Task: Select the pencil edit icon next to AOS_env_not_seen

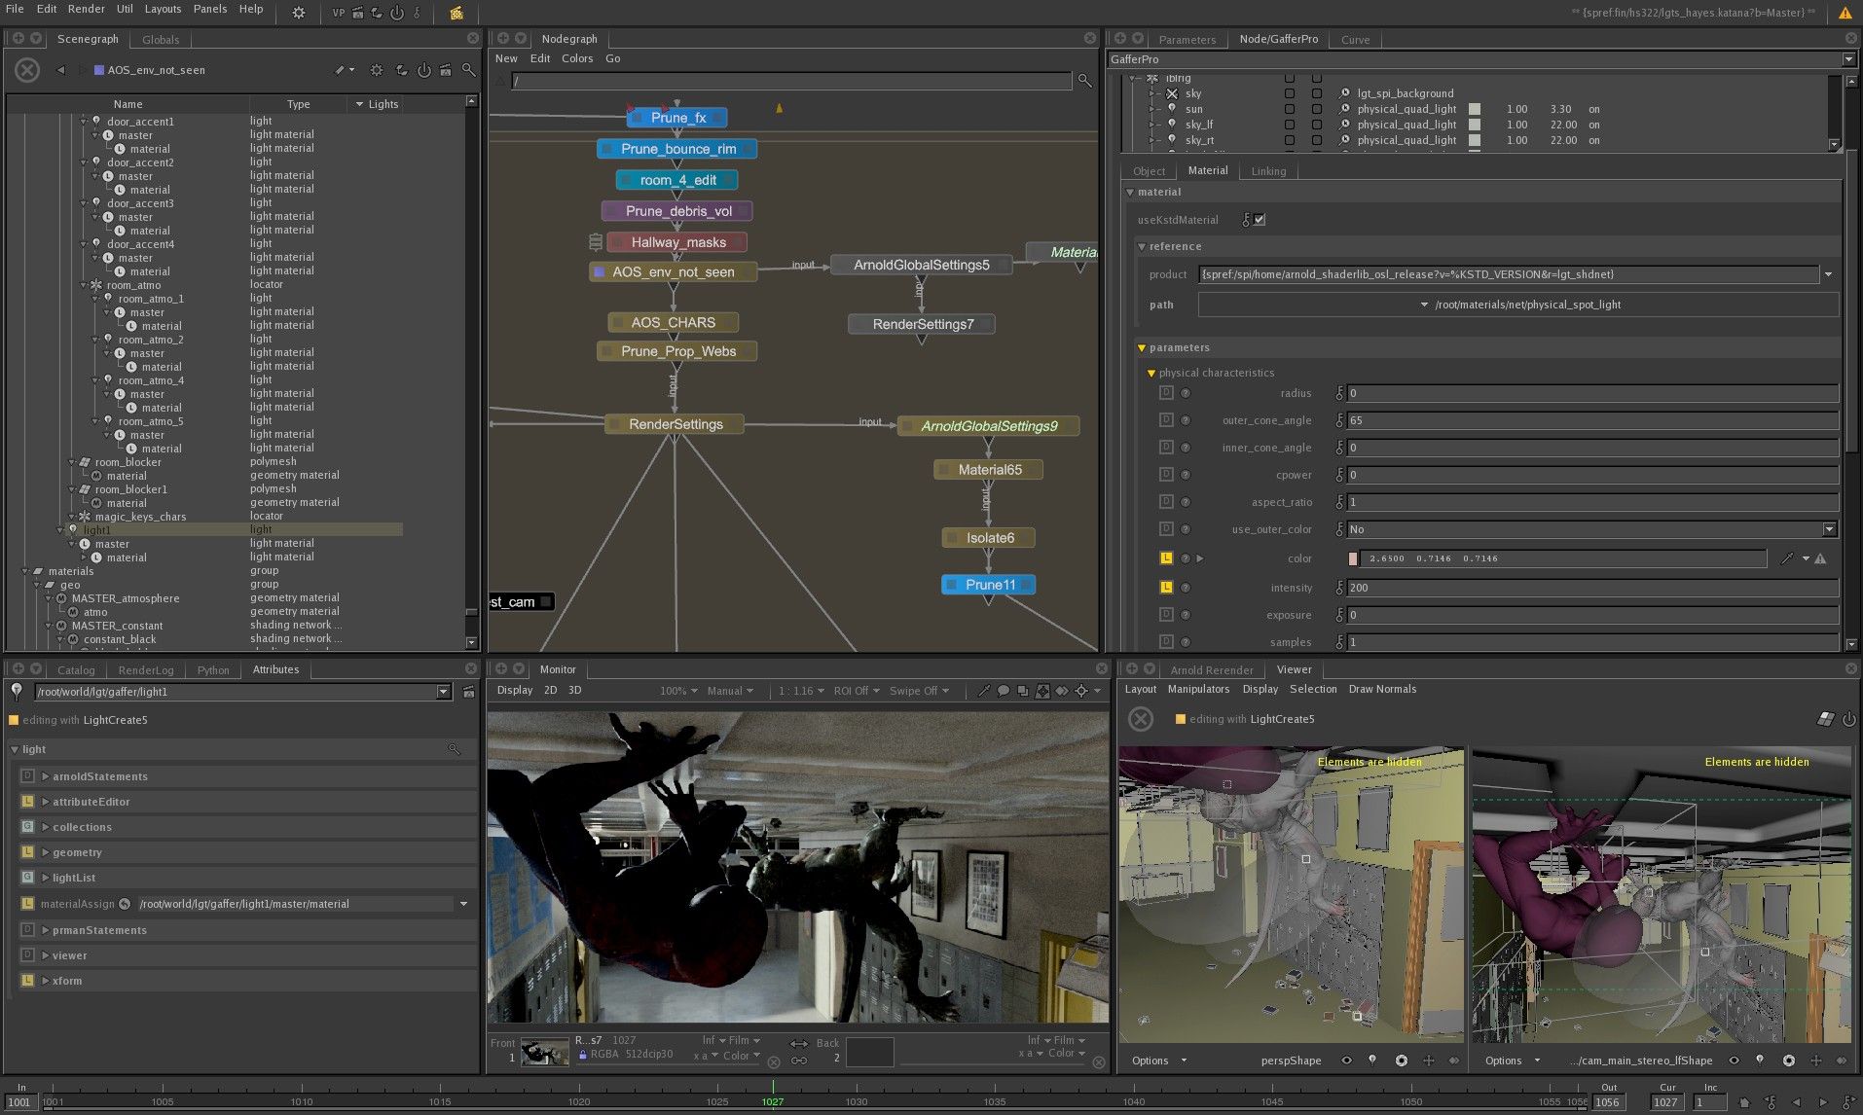Action: [339, 70]
